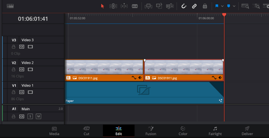Image resolution: width=269 pixels, height=138 pixels.
Task: Switch to the Media page
Action: [x=54, y=131]
